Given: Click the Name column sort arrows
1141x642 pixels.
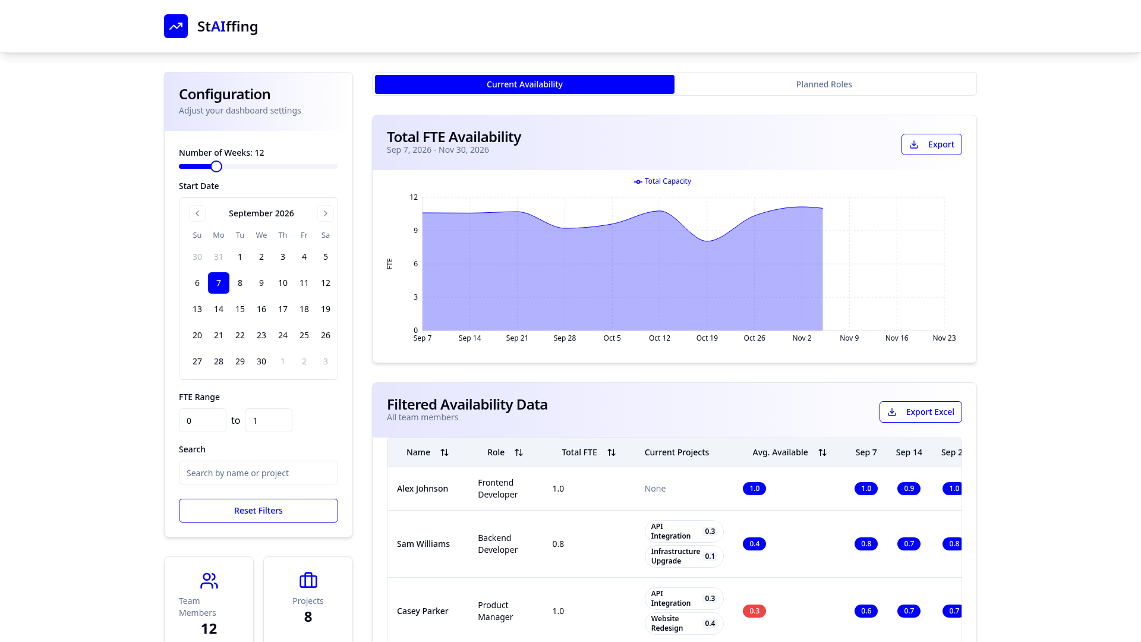Looking at the screenshot, I should point(445,452).
